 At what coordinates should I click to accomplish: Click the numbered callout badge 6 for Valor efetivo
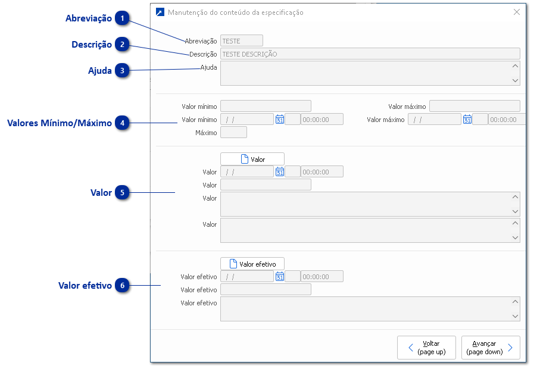coord(123,286)
